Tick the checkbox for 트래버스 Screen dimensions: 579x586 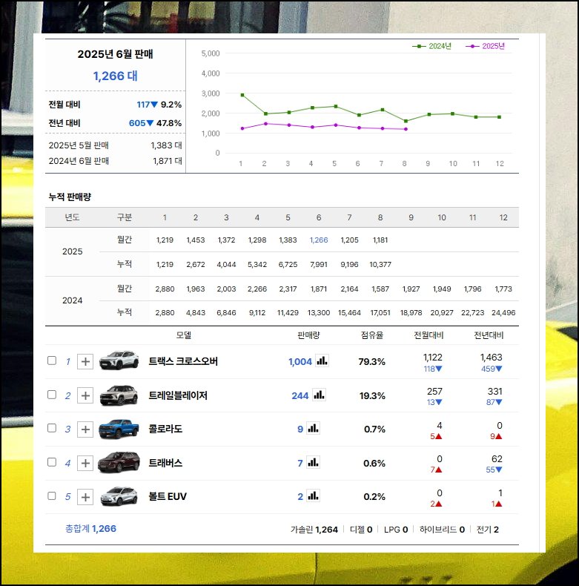(52, 462)
